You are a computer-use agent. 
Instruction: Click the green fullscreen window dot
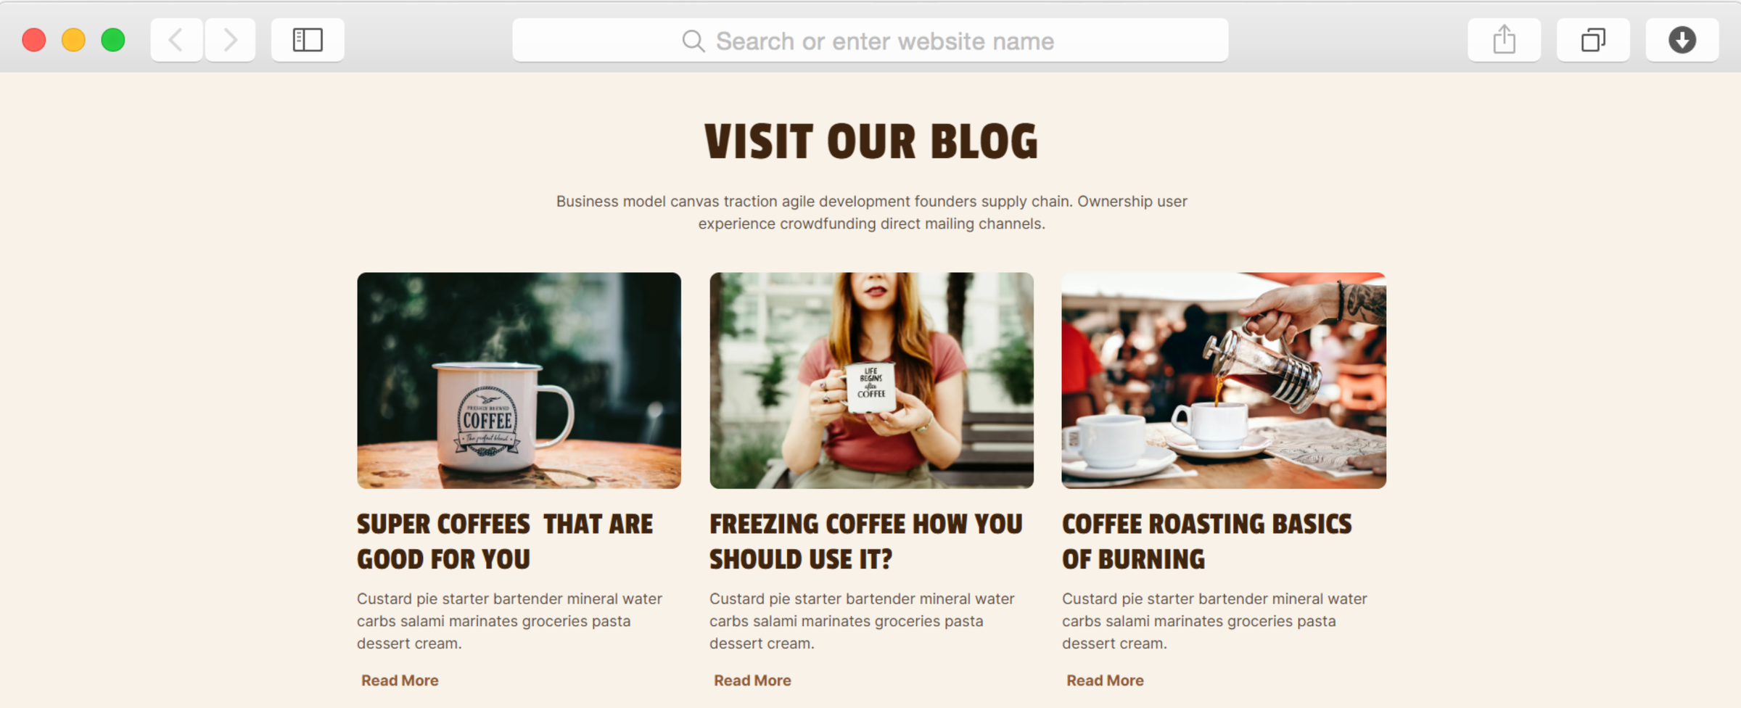[x=113, y=40]
